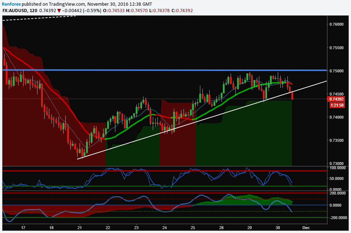The height and width of the screenshot is (233, 351).
Task: Click the 0.73000 price axis label
Action: (x=336, y=164)
